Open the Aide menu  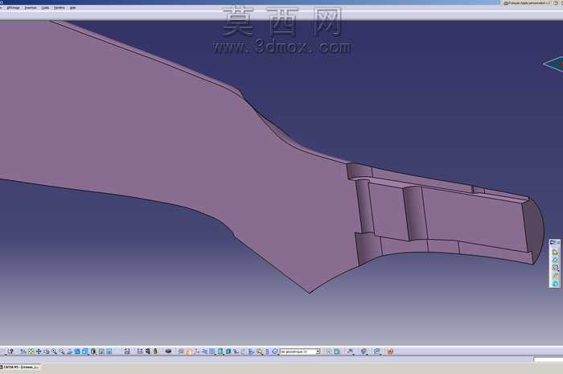click(72, 7)
